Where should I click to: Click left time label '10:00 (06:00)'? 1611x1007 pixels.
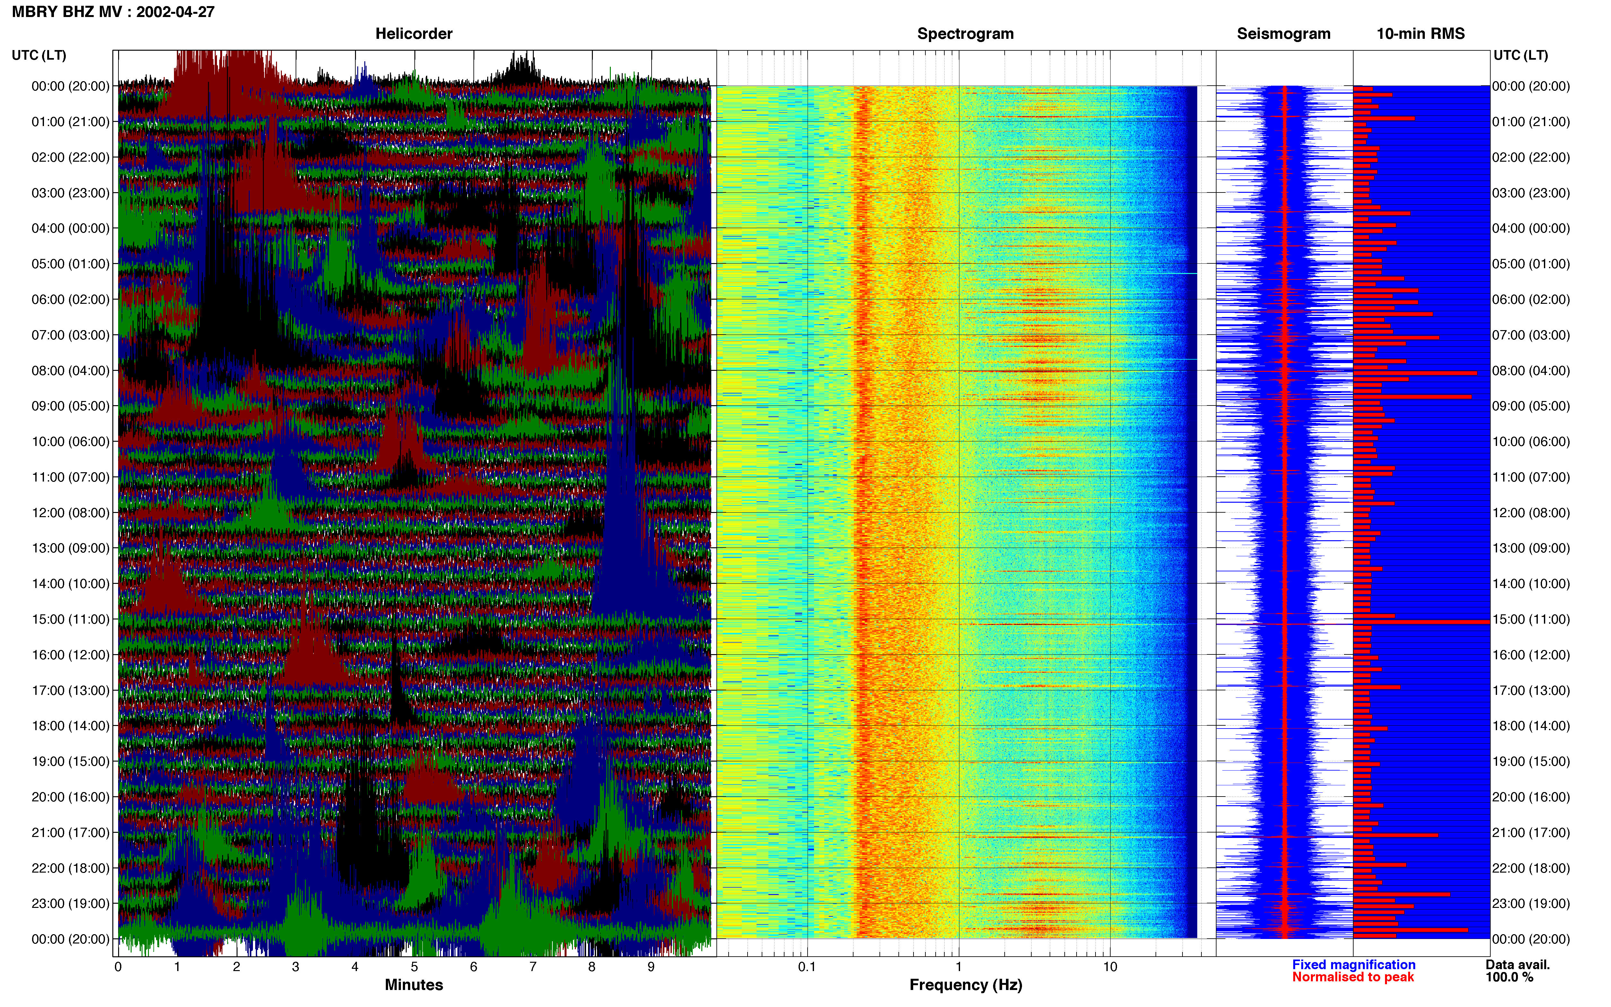pos(71,441)
